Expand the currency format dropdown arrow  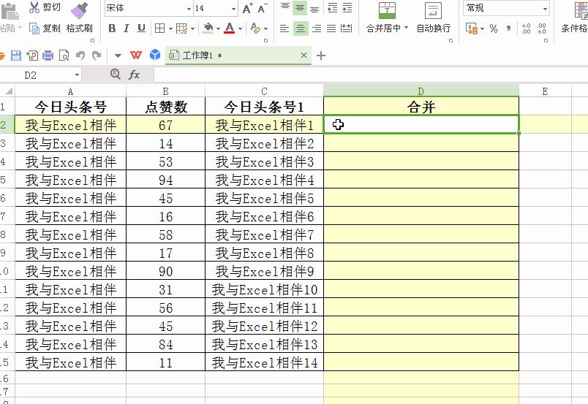[x=482, y=29]
